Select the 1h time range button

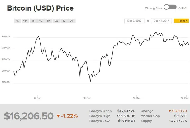(x=17, y=21)
